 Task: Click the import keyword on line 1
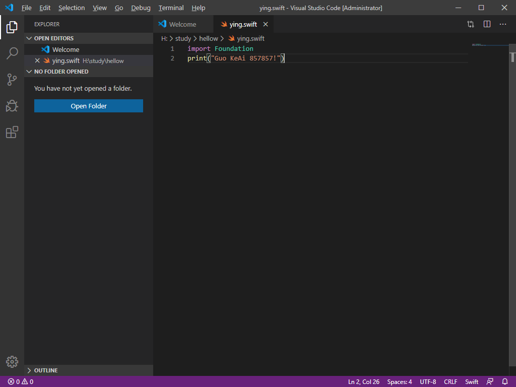(x=199, y=49)
